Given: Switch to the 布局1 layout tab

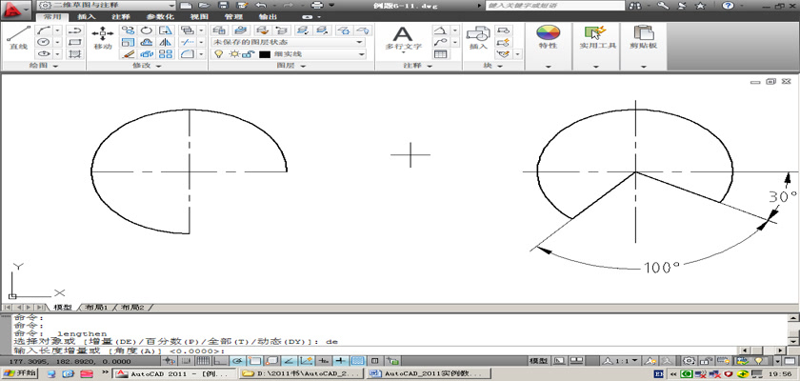Looking at the screenshot, I should click(x=92, y=309).
